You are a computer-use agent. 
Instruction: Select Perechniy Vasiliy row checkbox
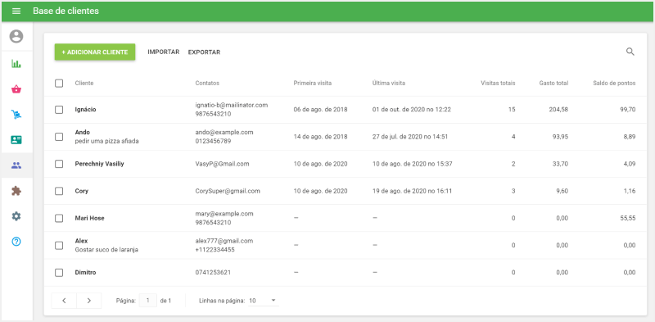59,164
